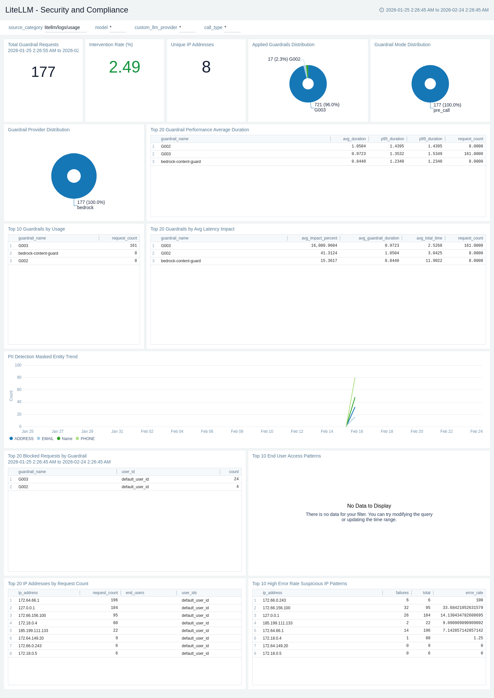The width and height of the screenshot is (494, 698).
Task: Edit the custom_llm_provider filter field
Action: 187,27
